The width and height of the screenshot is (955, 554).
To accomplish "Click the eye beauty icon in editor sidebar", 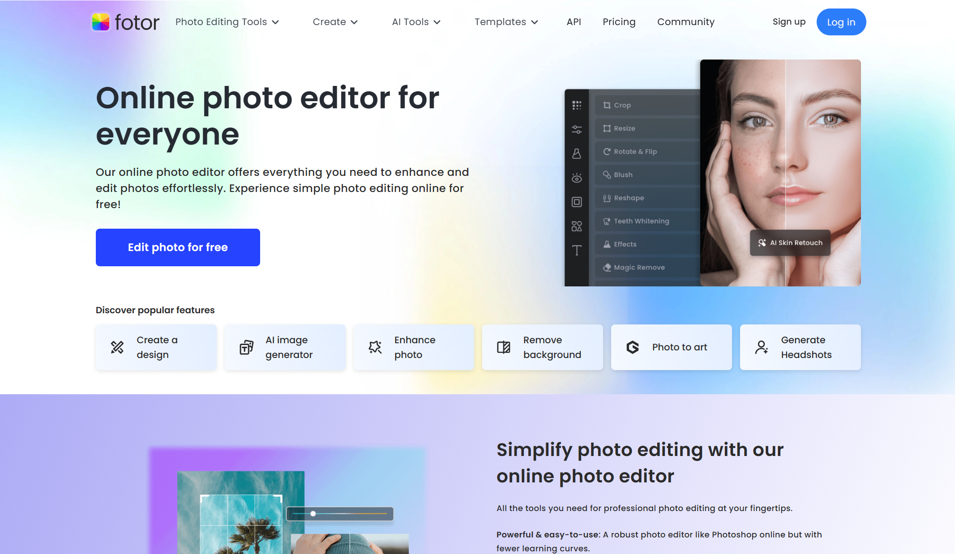I will [577, 178].
